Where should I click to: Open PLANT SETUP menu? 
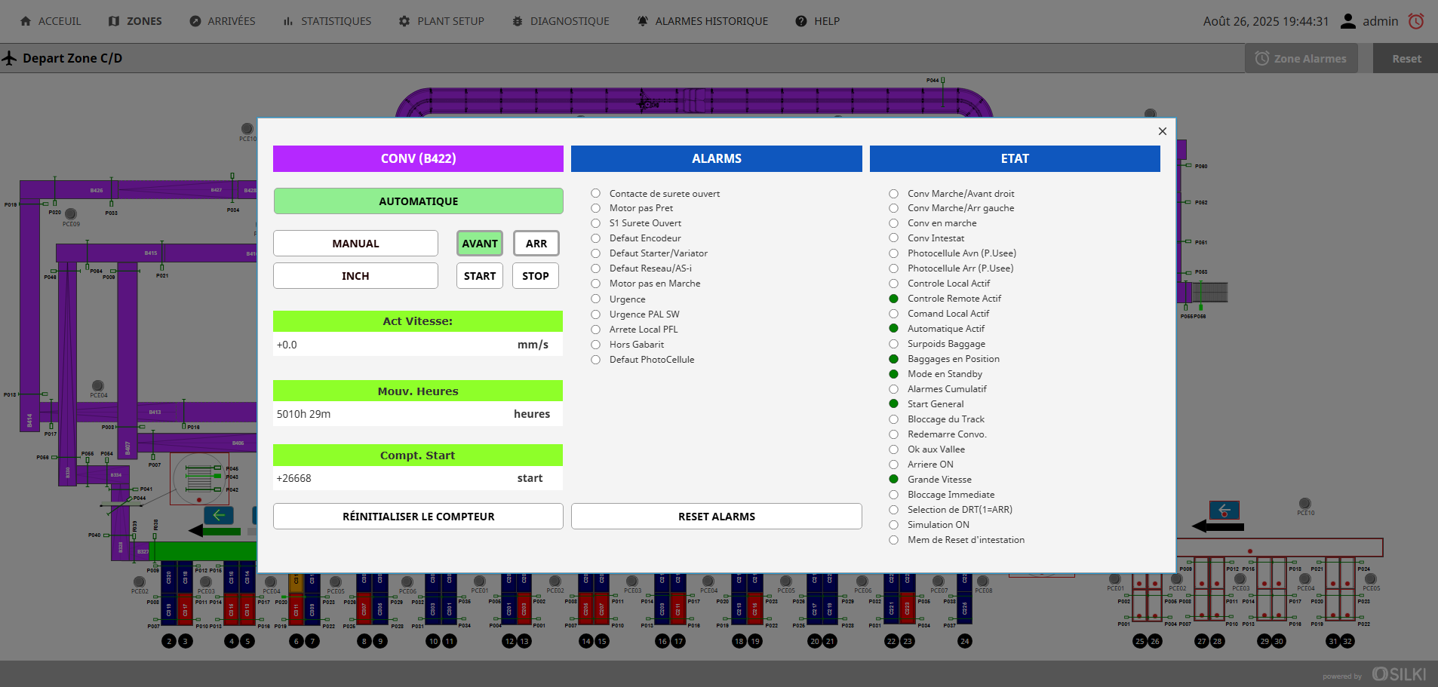coord(441,21)
